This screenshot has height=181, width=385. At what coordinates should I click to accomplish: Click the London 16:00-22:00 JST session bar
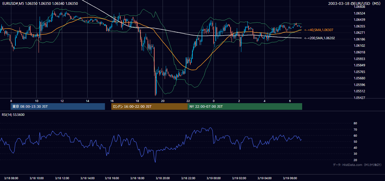click(149, 106)
